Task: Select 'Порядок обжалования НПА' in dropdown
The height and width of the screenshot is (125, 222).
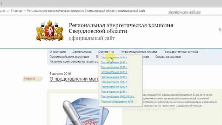Action: (x=117, y=102)
